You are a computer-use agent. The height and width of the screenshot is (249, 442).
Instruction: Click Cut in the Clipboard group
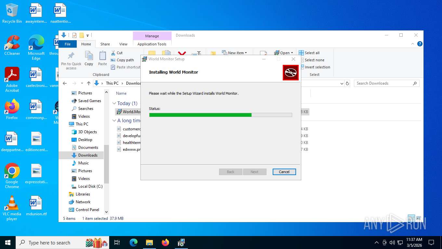tap(117, 53)
